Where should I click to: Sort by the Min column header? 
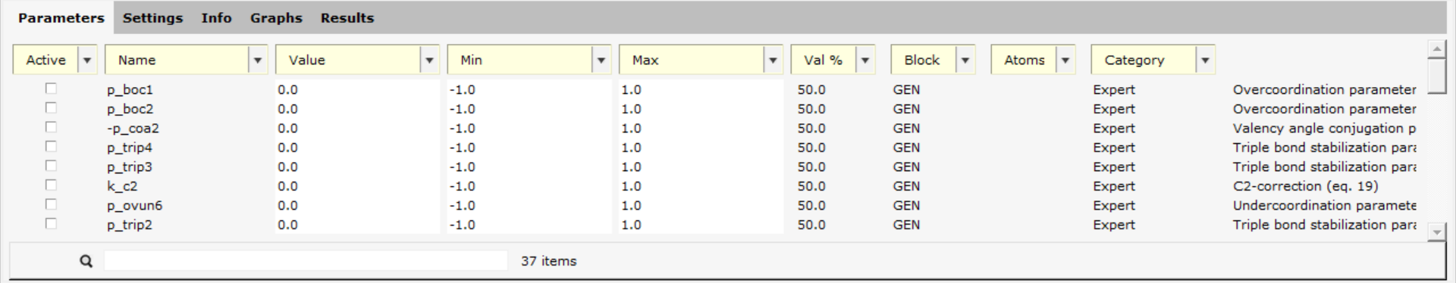pos(520,60)
